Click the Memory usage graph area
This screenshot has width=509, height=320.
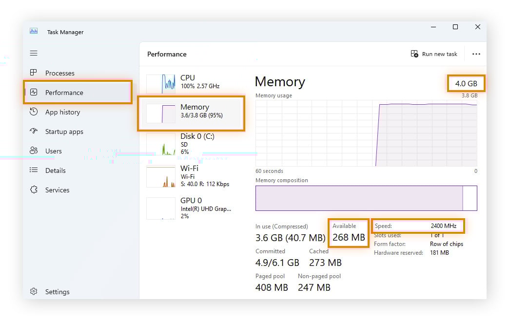click(366, 134)
